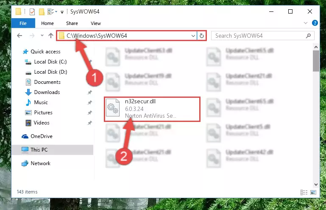Viewport: 326px width, 210px height.
Task: Open Local Disk (C:) in the sidebar
Action: click(50, 62)
